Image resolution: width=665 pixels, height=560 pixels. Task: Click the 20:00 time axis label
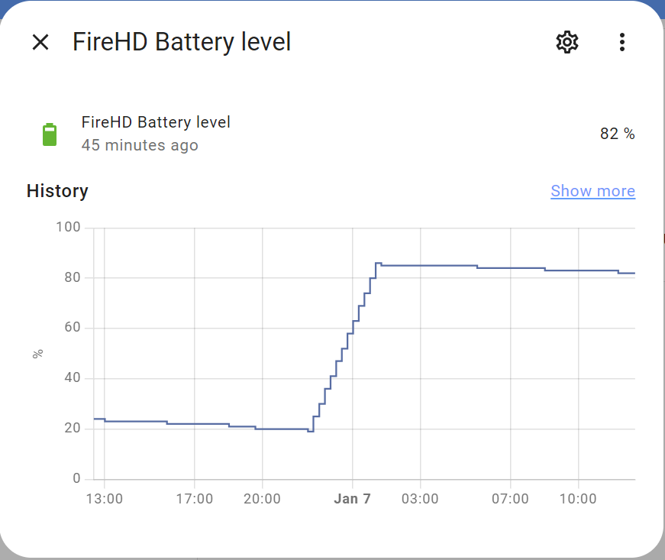262,498
